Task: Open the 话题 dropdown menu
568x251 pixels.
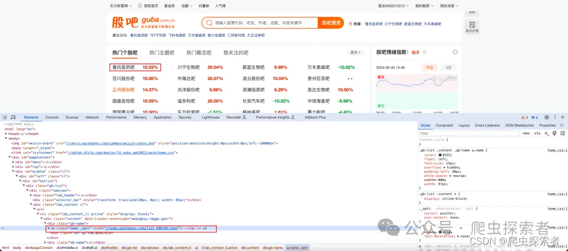Action: pos(187,6)
